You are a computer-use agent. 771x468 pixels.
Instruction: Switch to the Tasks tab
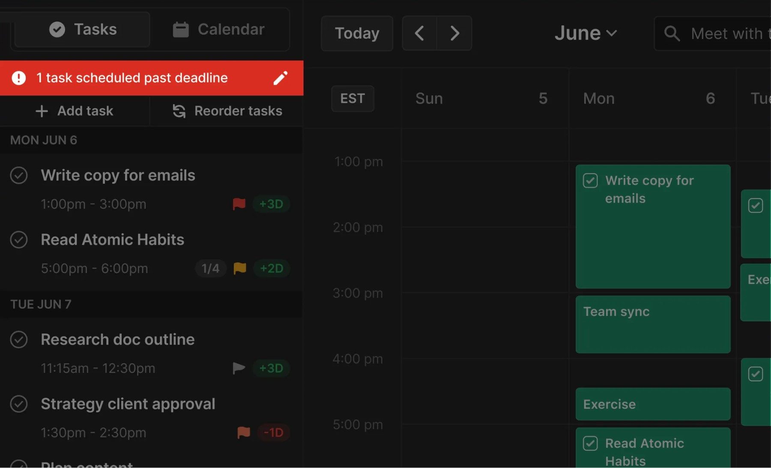81,29
